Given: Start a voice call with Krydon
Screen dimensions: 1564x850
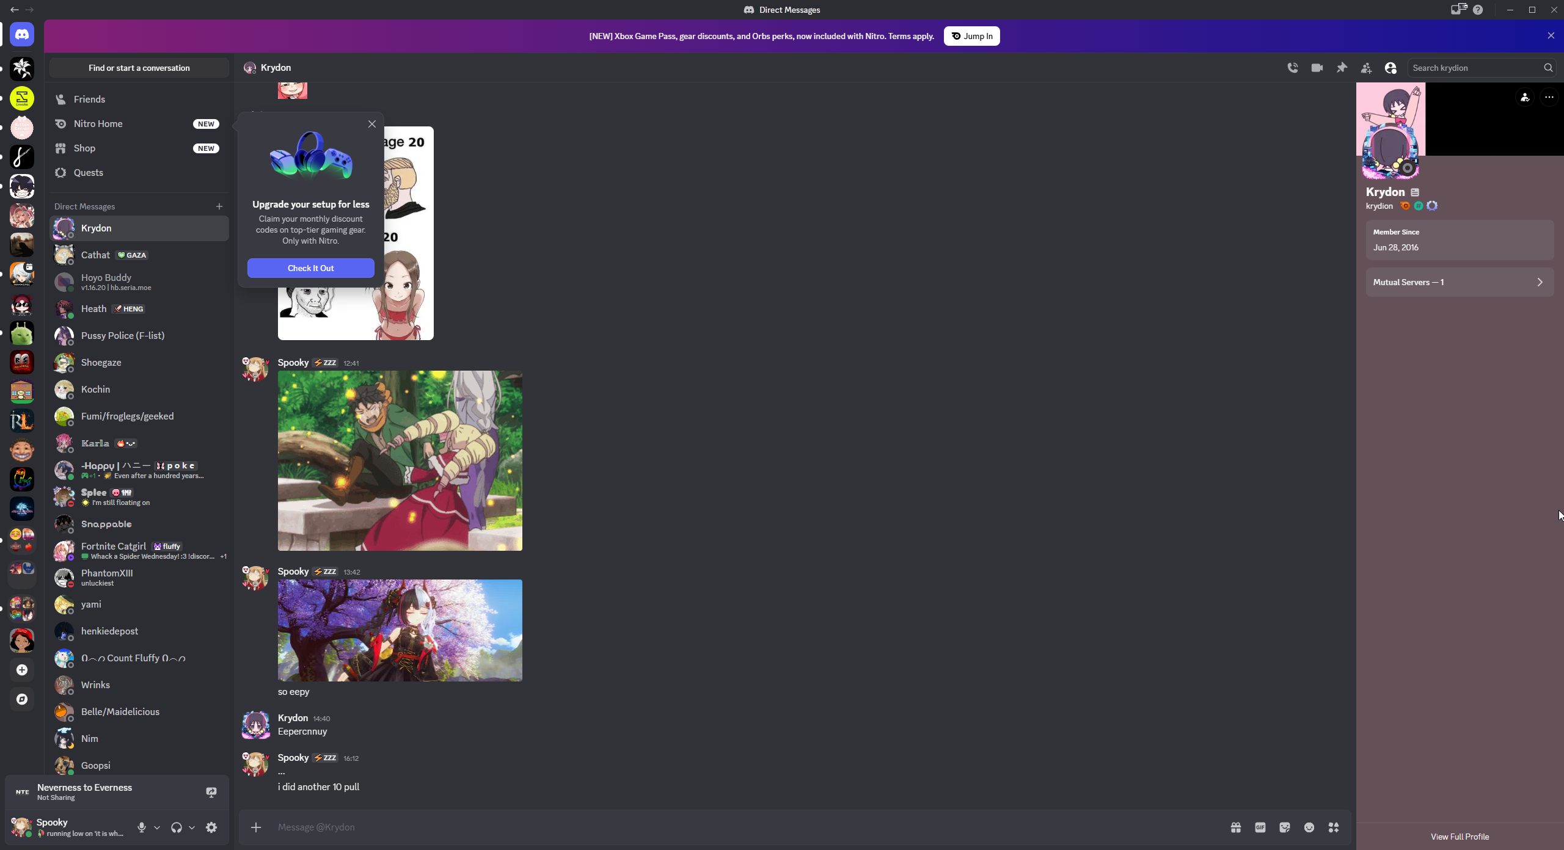Looking at the screenshot, I should click(1293, 68).
